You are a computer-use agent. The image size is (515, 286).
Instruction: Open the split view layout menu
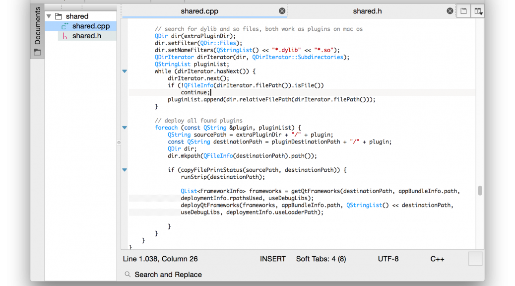(478, 11)
